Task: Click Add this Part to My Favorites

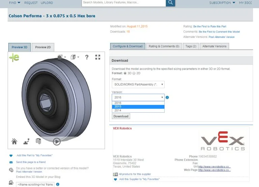Action: point(34,155)
